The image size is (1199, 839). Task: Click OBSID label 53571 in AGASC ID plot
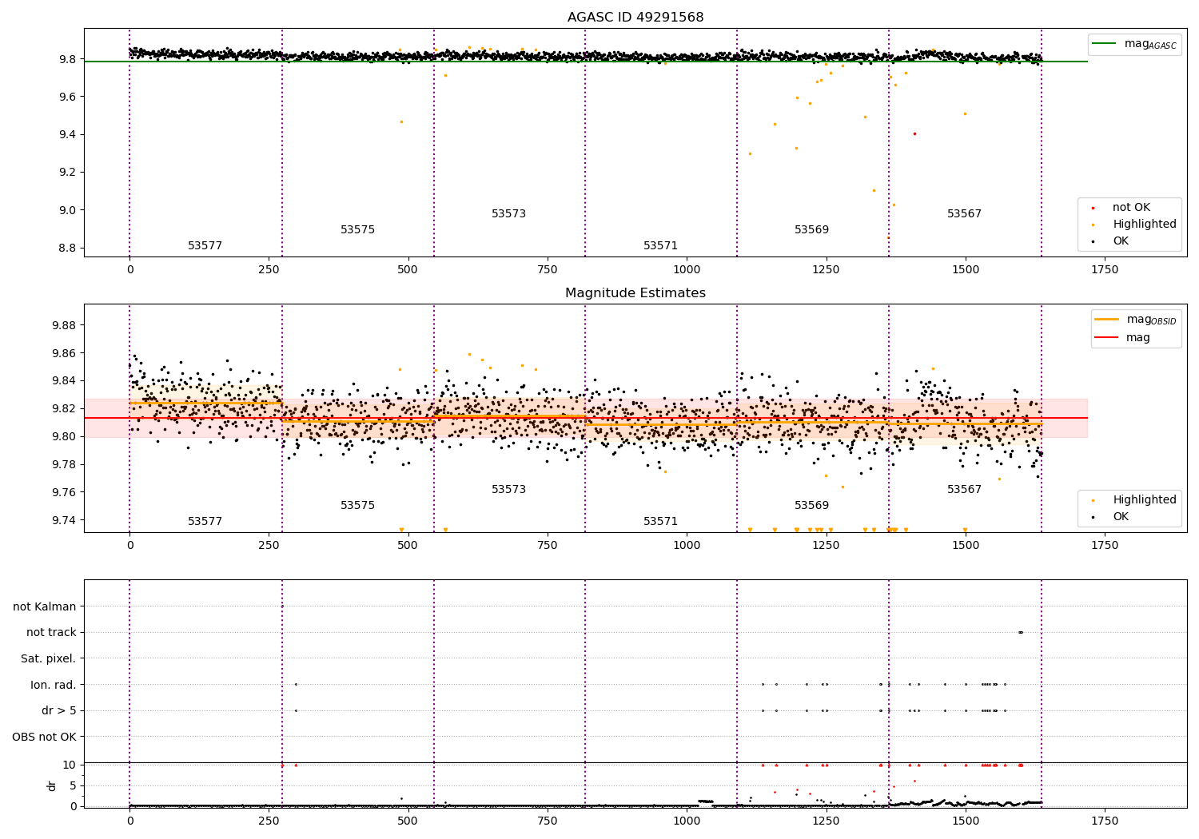(660, 246)
